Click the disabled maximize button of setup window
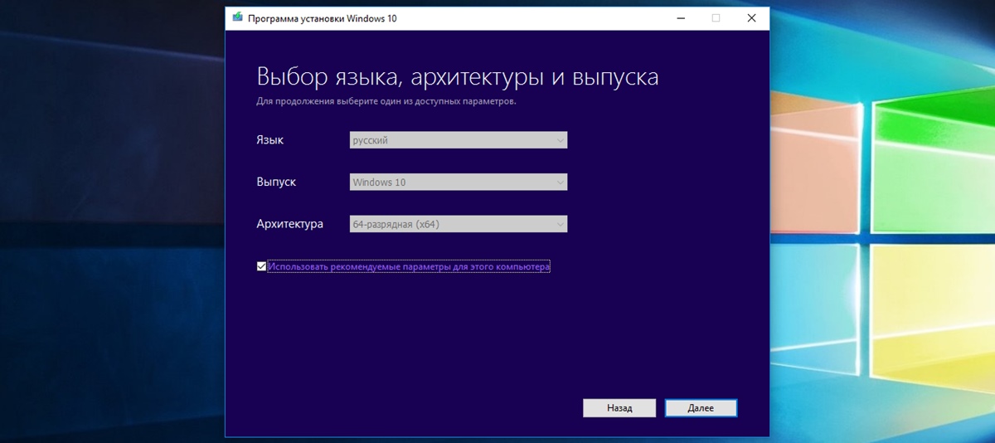The width and height of the screenshot is (995, 443). point(716,17)
